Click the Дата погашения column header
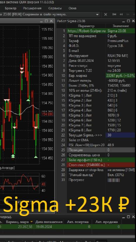 [49, 222]
